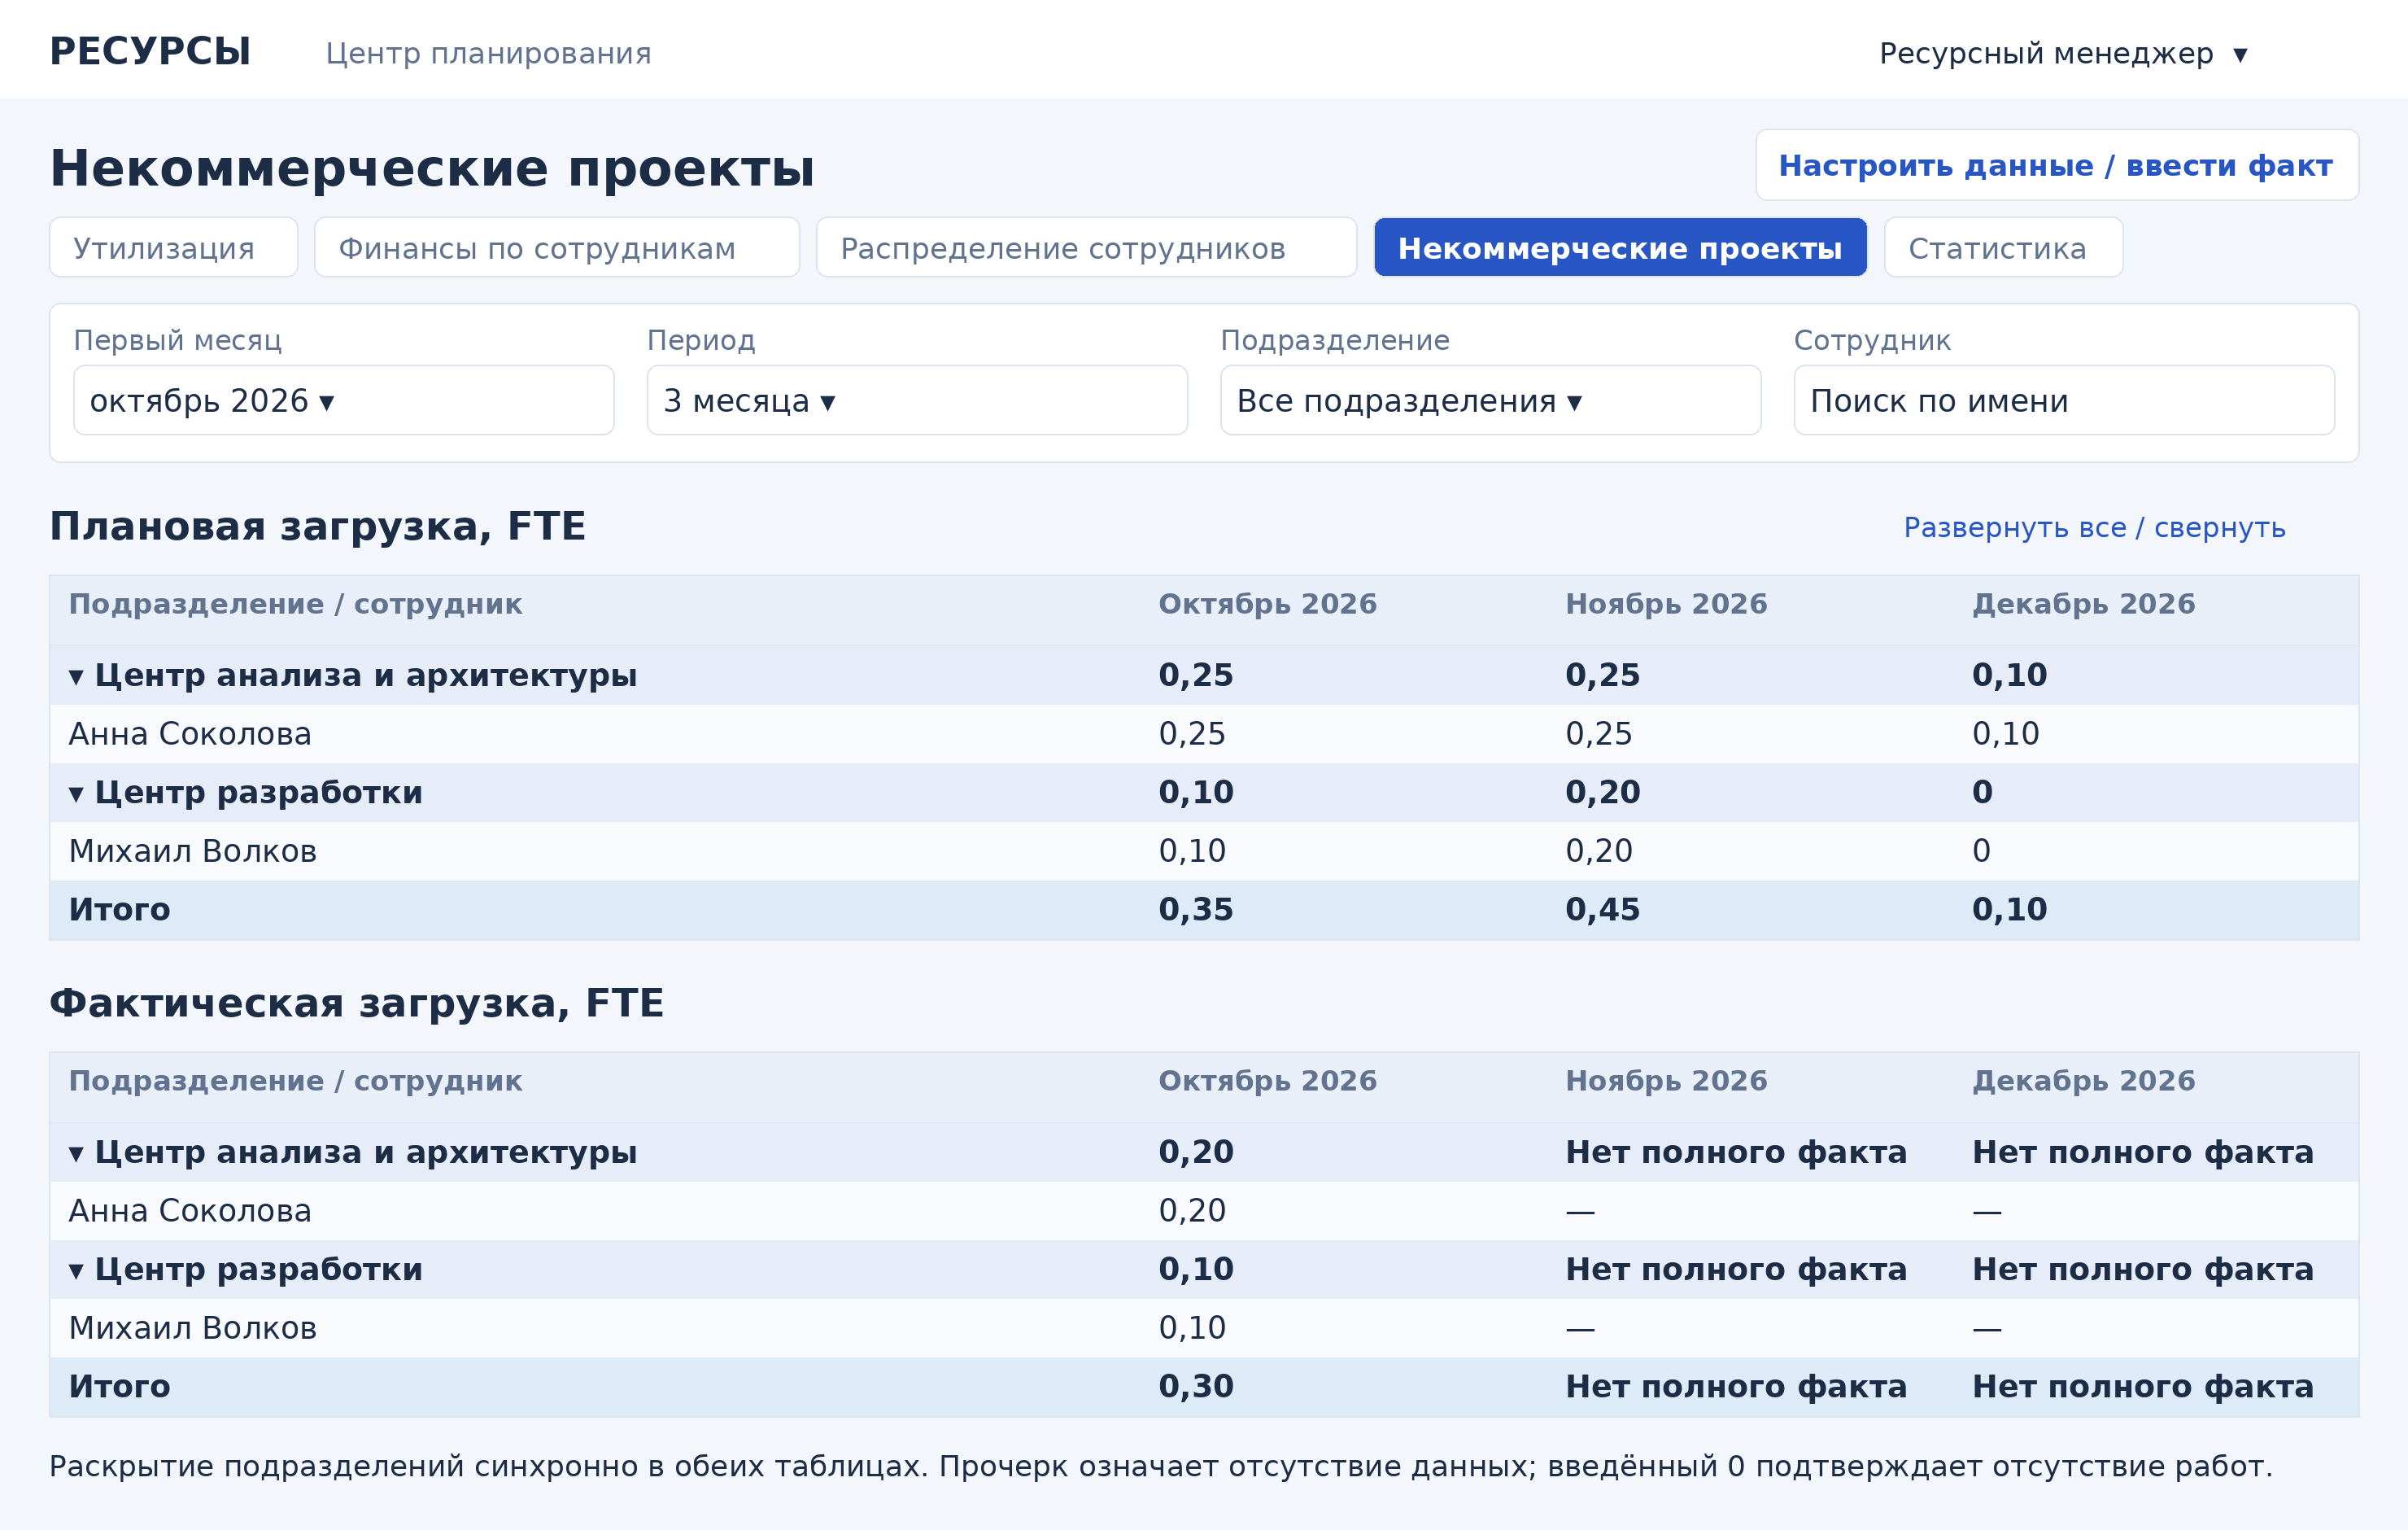Click Октябрь 2026 header in the Плановая загрузка table
The width and height of the screenshot is (2408, 1530).
pos(1267,605)
